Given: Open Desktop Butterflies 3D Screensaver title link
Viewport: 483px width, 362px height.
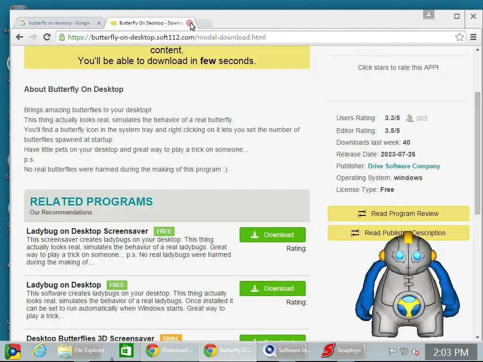Looking at the screenshot, I should (90, 338).
